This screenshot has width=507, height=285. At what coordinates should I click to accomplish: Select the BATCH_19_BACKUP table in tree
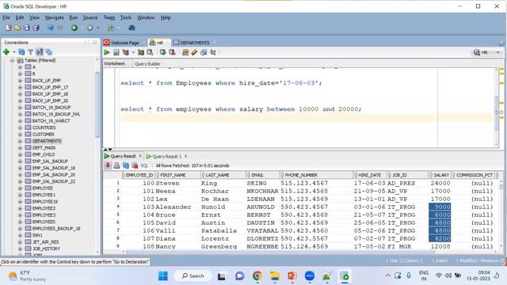(x=51, y=108)
